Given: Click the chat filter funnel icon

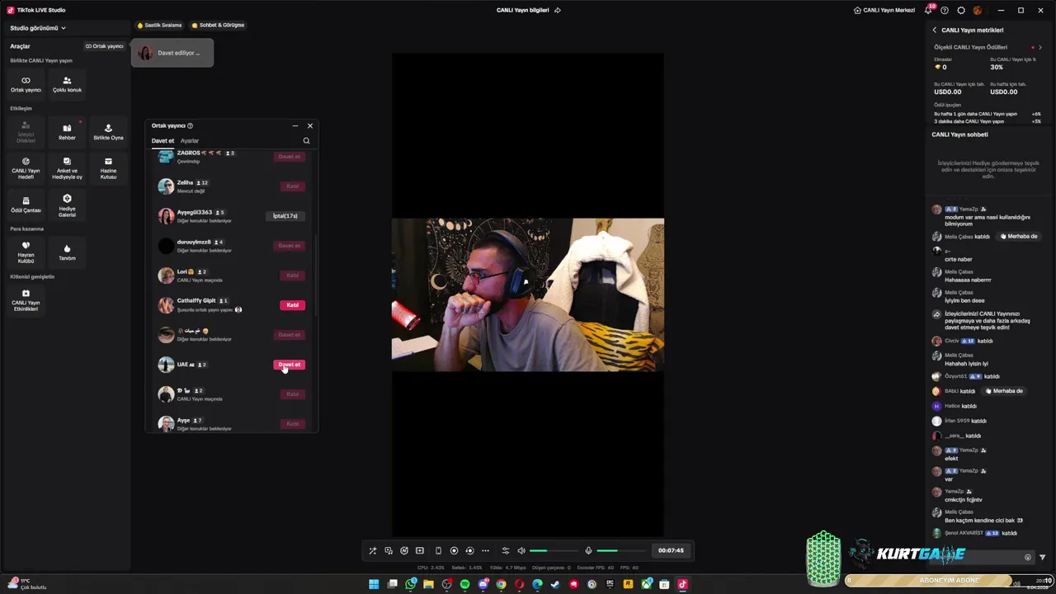Looking at the screenshot, I should (x=1042, y=557).
